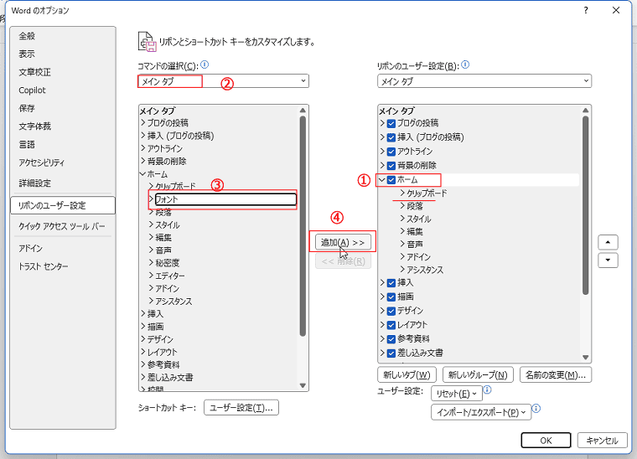Open クイック アクセス ツール バー category
This screenshot has width=637, height=459.
pyautogui.click(x=62, y=226)
